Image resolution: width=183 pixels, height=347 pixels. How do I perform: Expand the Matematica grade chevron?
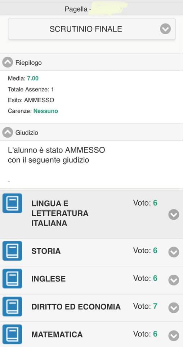coord(174,336)
